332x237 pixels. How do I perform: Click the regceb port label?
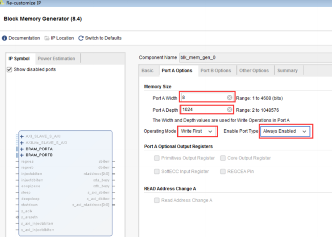coord(27,167)
